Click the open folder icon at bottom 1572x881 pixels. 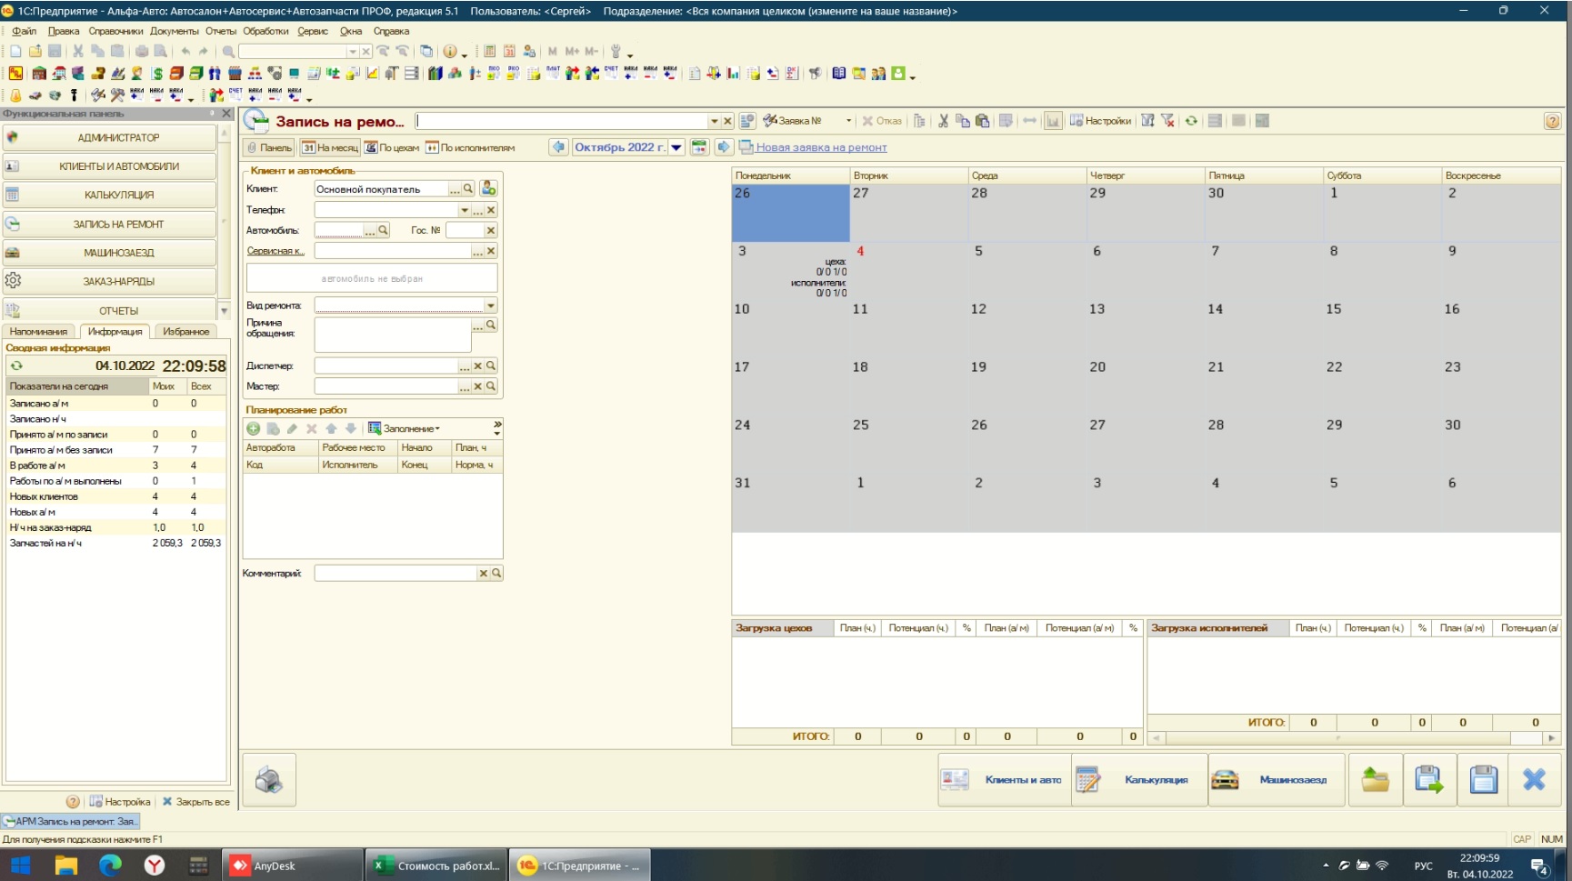pyautogui.click(x=1375, y=780)
